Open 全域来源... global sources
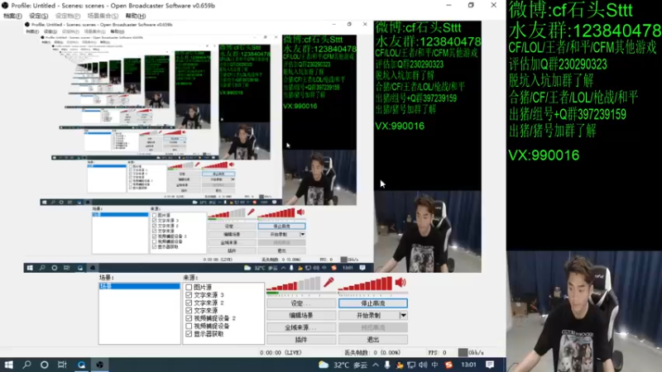The height and width of the screenshot is (372, 662). coord(301,327)
